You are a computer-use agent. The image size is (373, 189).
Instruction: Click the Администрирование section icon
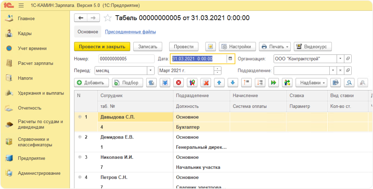pyautogui.click(x=9, y=173)
